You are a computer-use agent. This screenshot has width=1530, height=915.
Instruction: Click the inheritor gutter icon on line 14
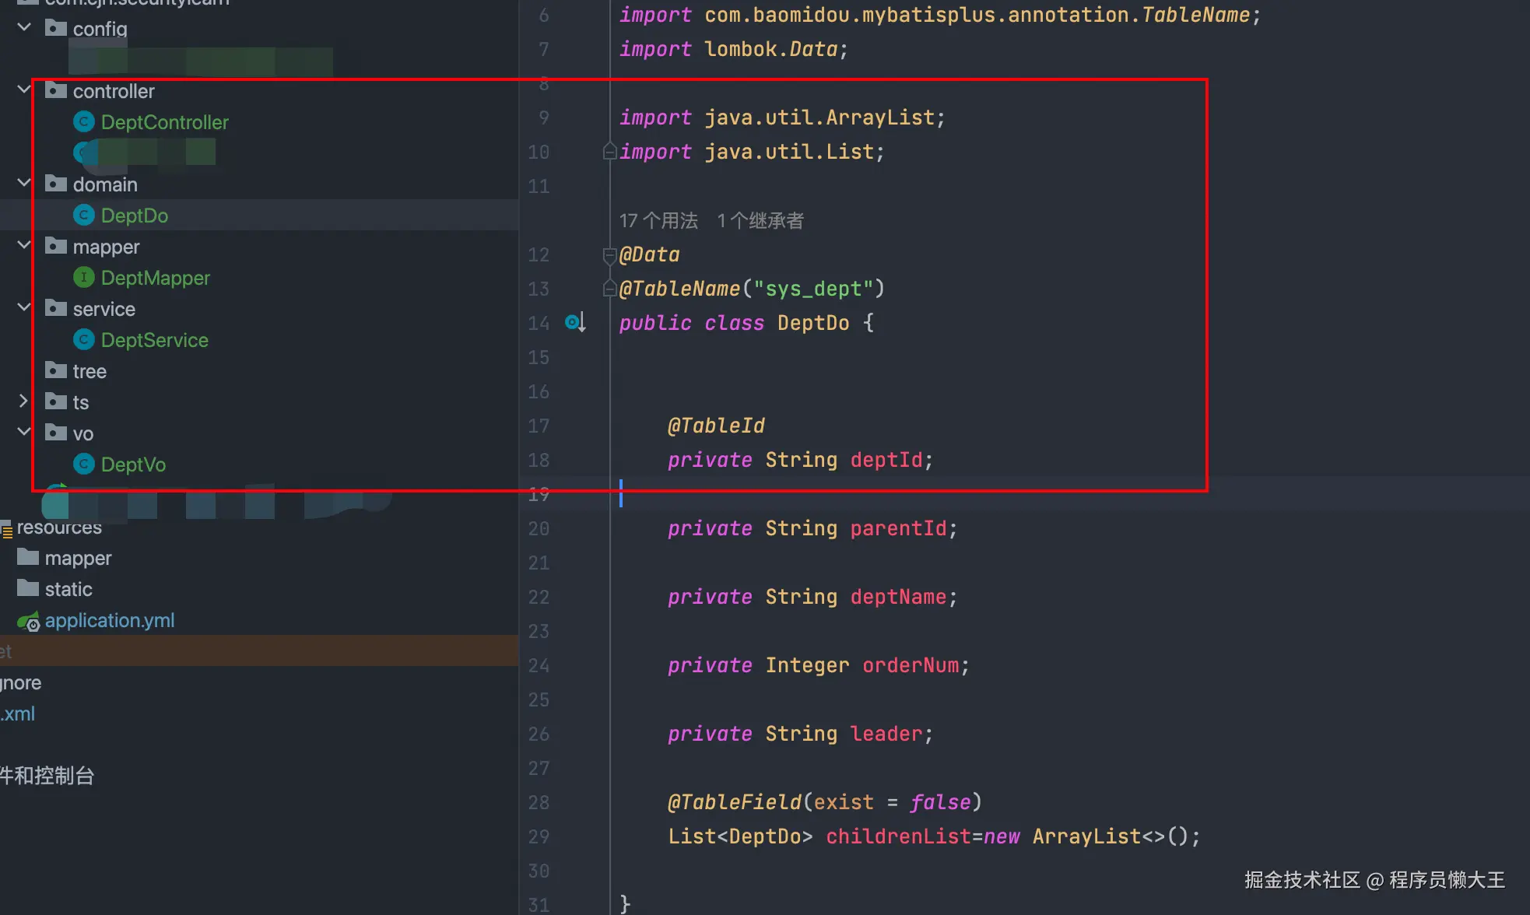[575, 322]
